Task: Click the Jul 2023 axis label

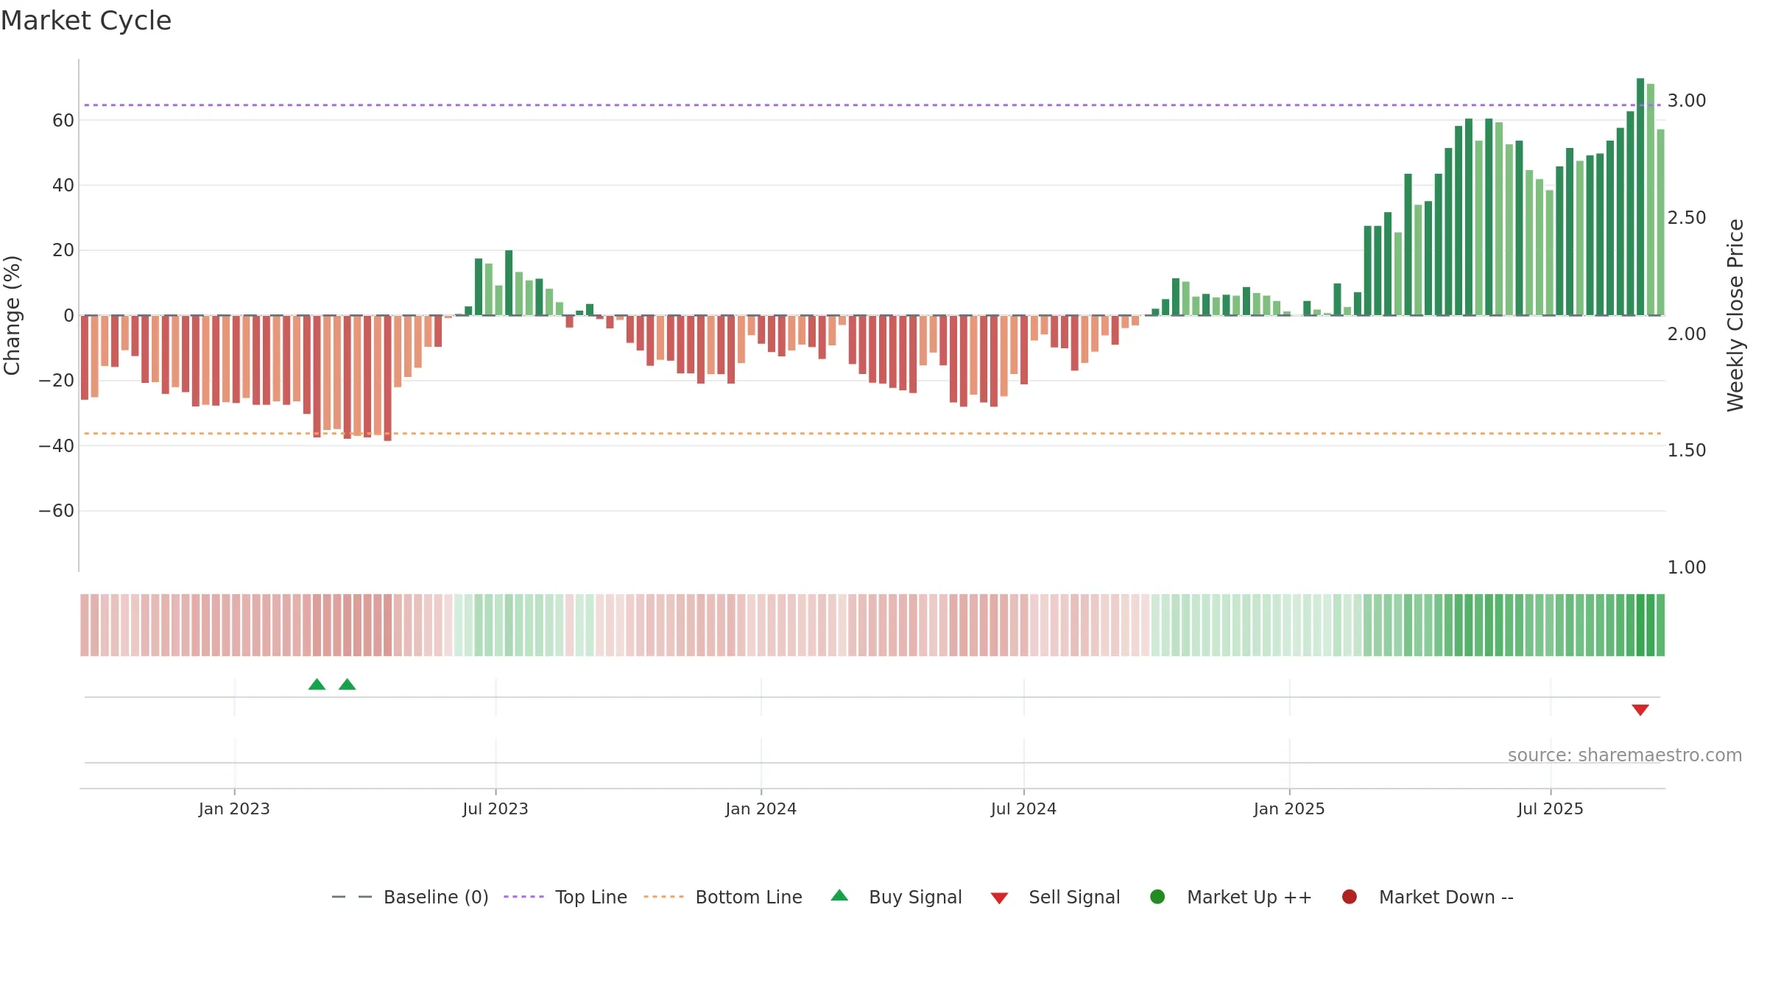Action: pos(495,809)
